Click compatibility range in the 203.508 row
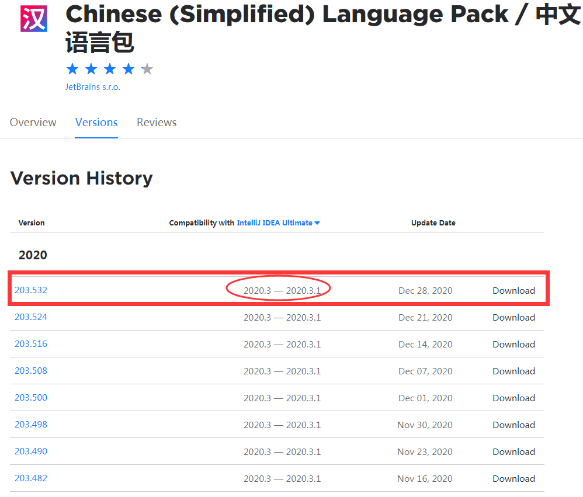 tap(282, 371)
